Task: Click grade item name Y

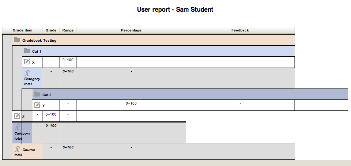Action: point(44,106)
